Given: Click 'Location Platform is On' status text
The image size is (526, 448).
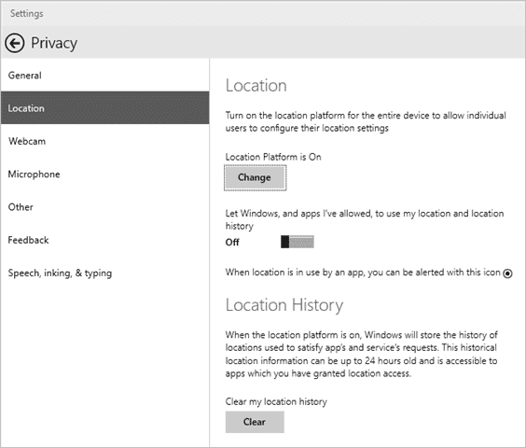Looking at the screenshot, I should pyautogui.click(x=273, y=157).
